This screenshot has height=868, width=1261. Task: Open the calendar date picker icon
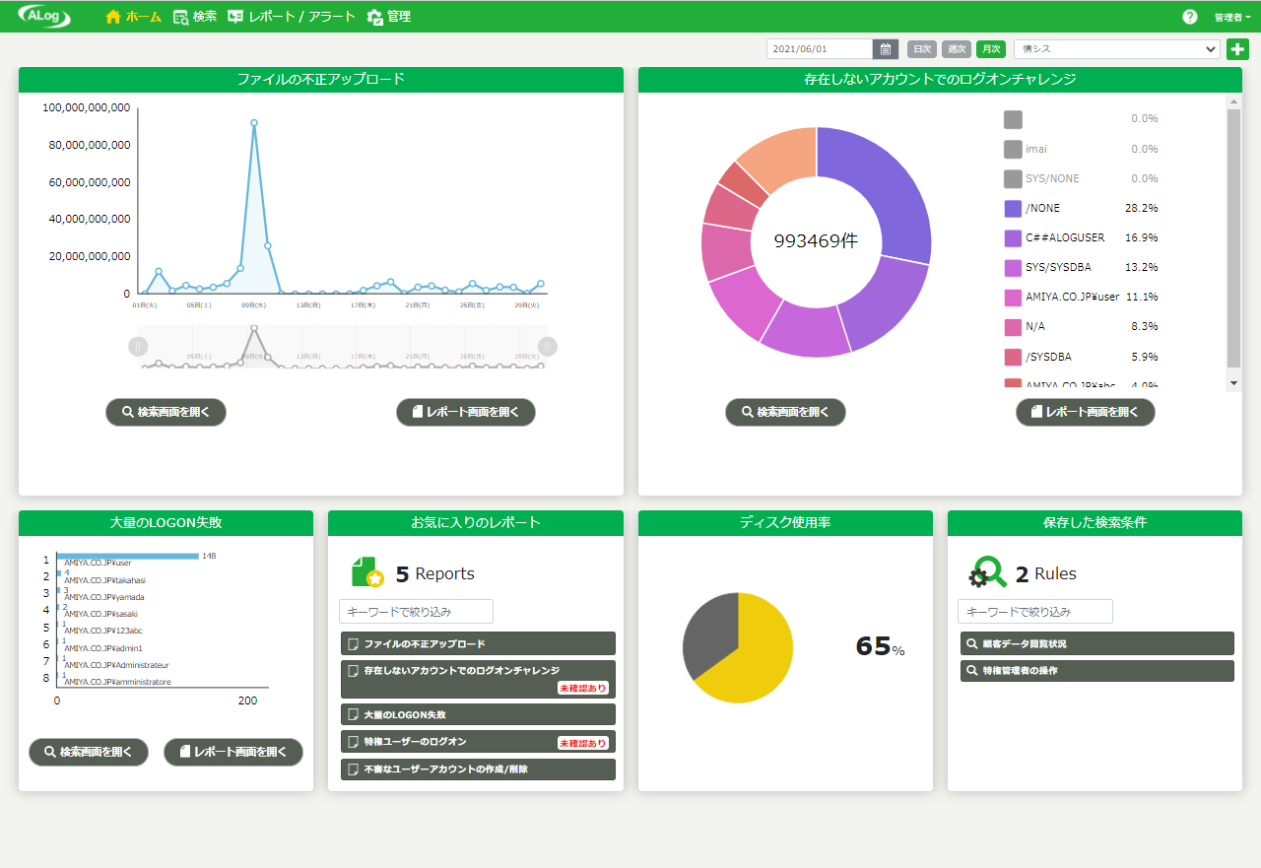pyautogui.click(x=886, y=49)
